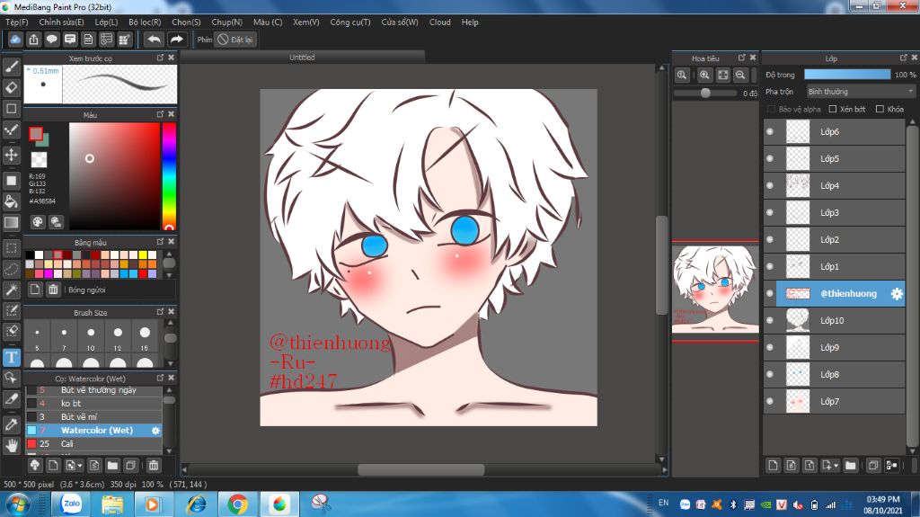Select the Brush tool in left toolbar
This screenshot has width=920, height=517.
tap(12, 67)
